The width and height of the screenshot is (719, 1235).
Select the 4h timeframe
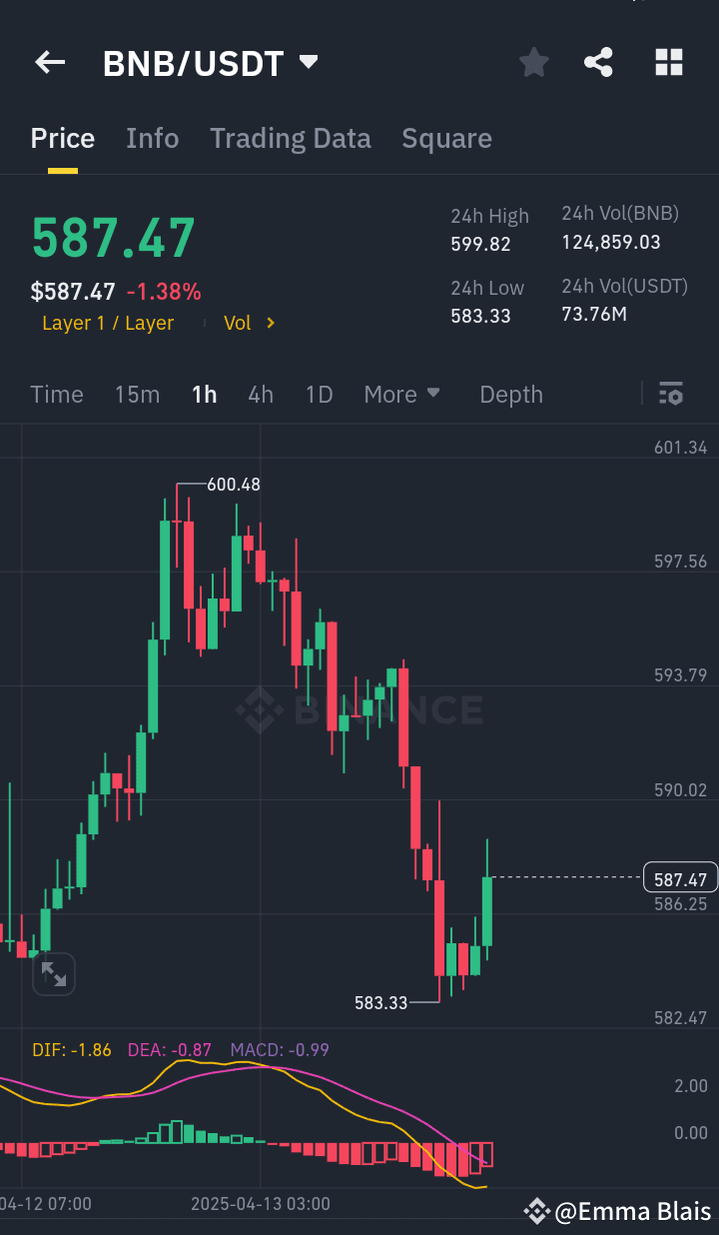click(261, 394)
